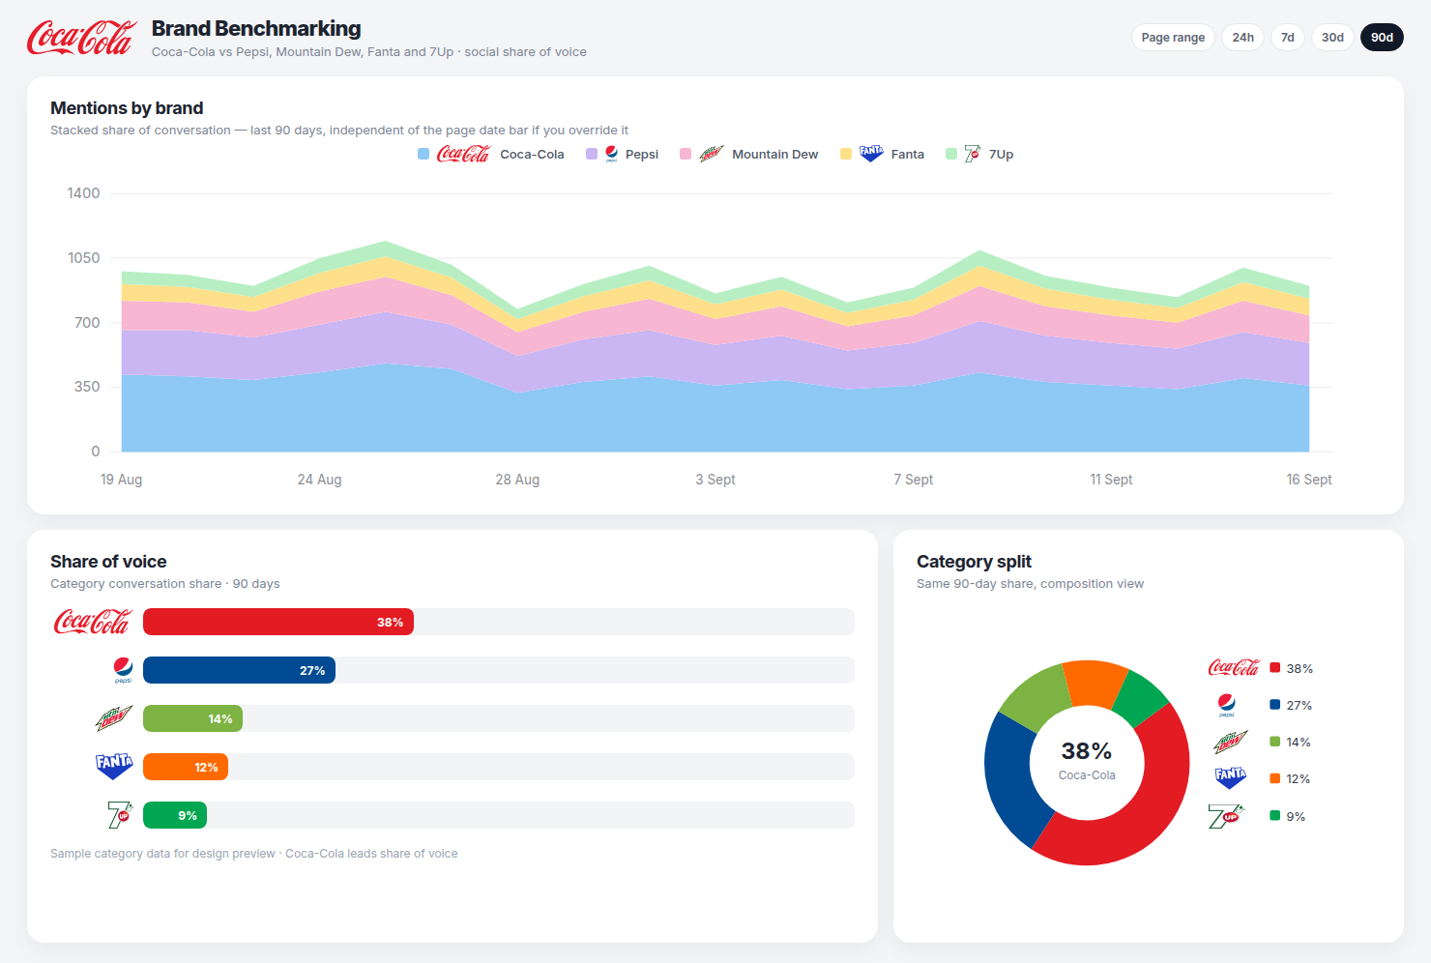
Task: Click the sample category data footnote
Action: click(x=254, y=854)
